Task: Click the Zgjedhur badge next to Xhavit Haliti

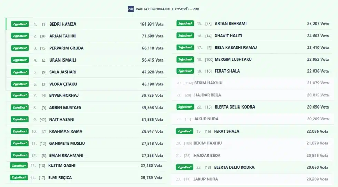Action: [x=185, y=36]
